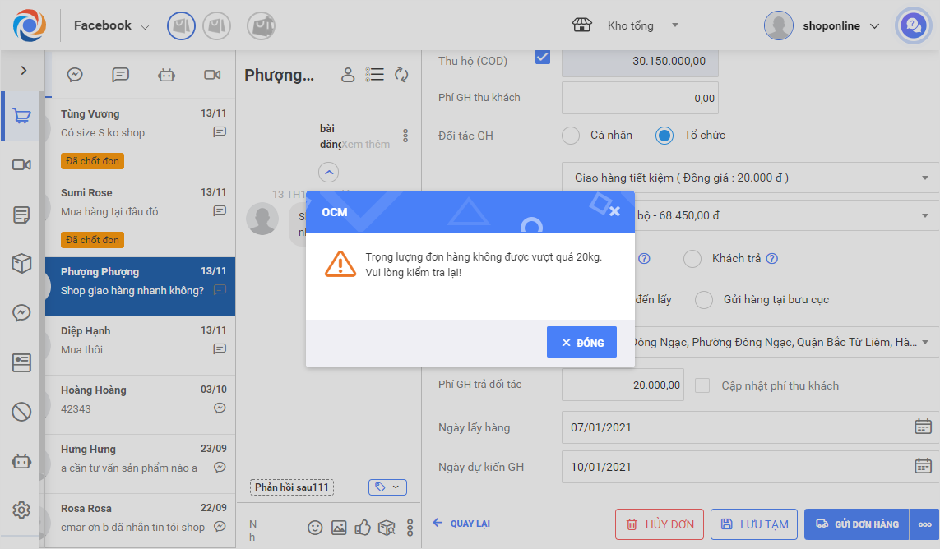Attach an image in the chat box
940x549 pixels.
[339, 528]
